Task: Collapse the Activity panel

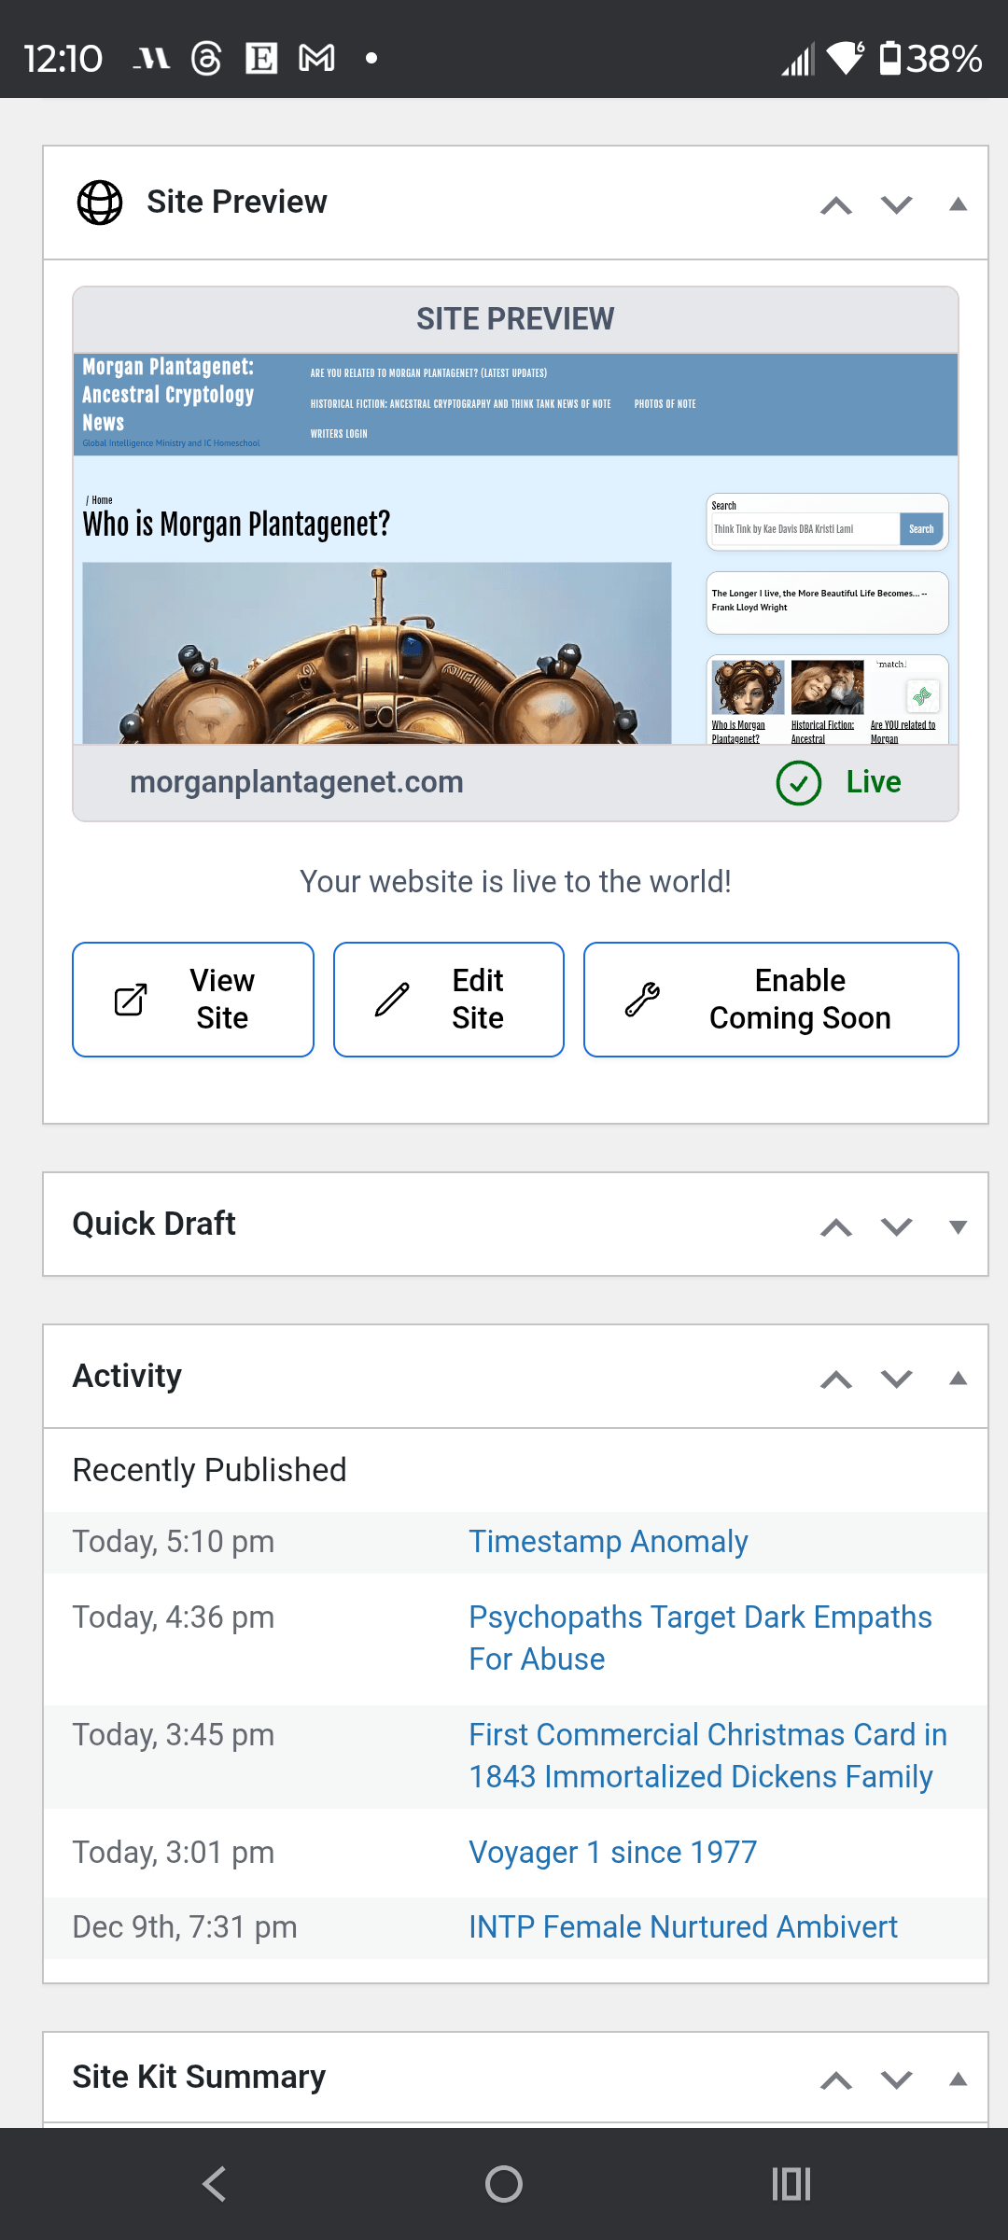Action: tap(958, 1379)
